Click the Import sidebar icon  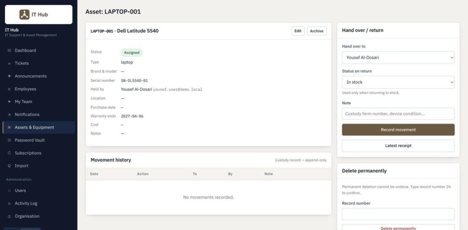(9, 166)
